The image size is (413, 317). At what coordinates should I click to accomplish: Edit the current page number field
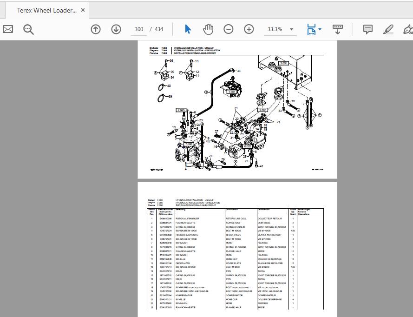pyautogui.click(x=138, y=29)
